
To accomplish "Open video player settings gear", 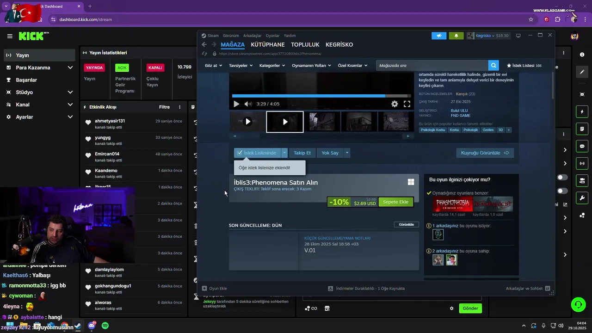I will click(x=395, y=104).
